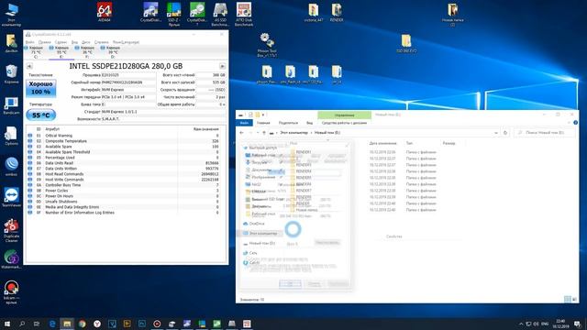Open the Duplicate Cleaner desktop icon
The width and height of the screenshot is (587, 330).
tap(11, 230)
